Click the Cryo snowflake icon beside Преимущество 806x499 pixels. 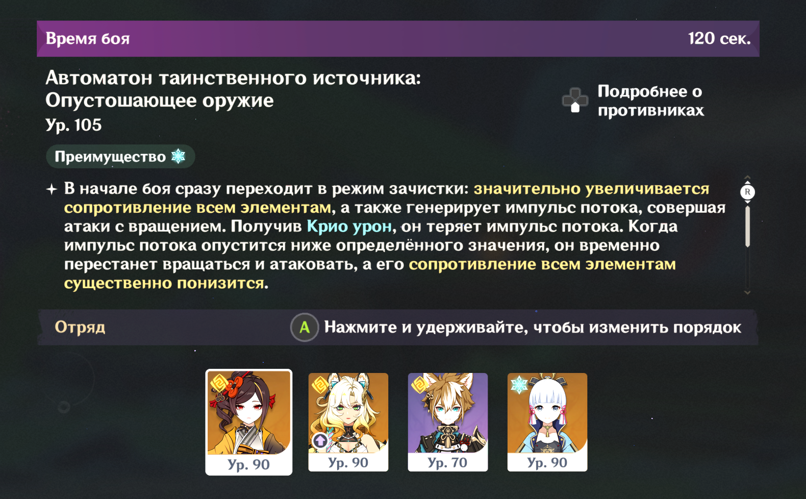tap(178, 156)
